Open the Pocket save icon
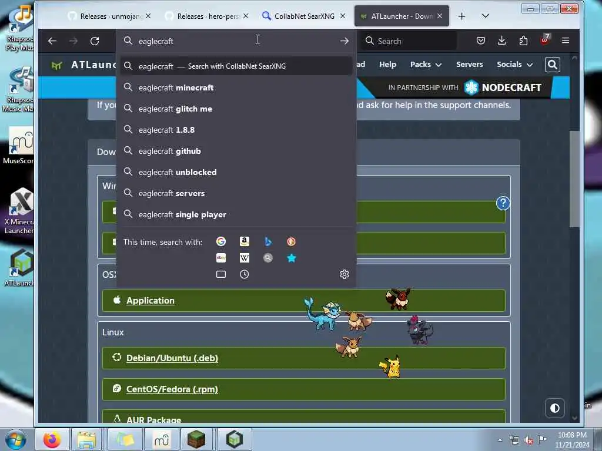Viewport: 602px width, 451px height. (x=481, y=41)
